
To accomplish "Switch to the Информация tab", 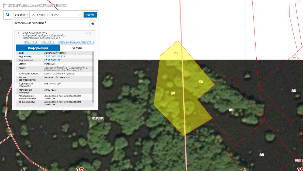I will click(x=38, y=48).
